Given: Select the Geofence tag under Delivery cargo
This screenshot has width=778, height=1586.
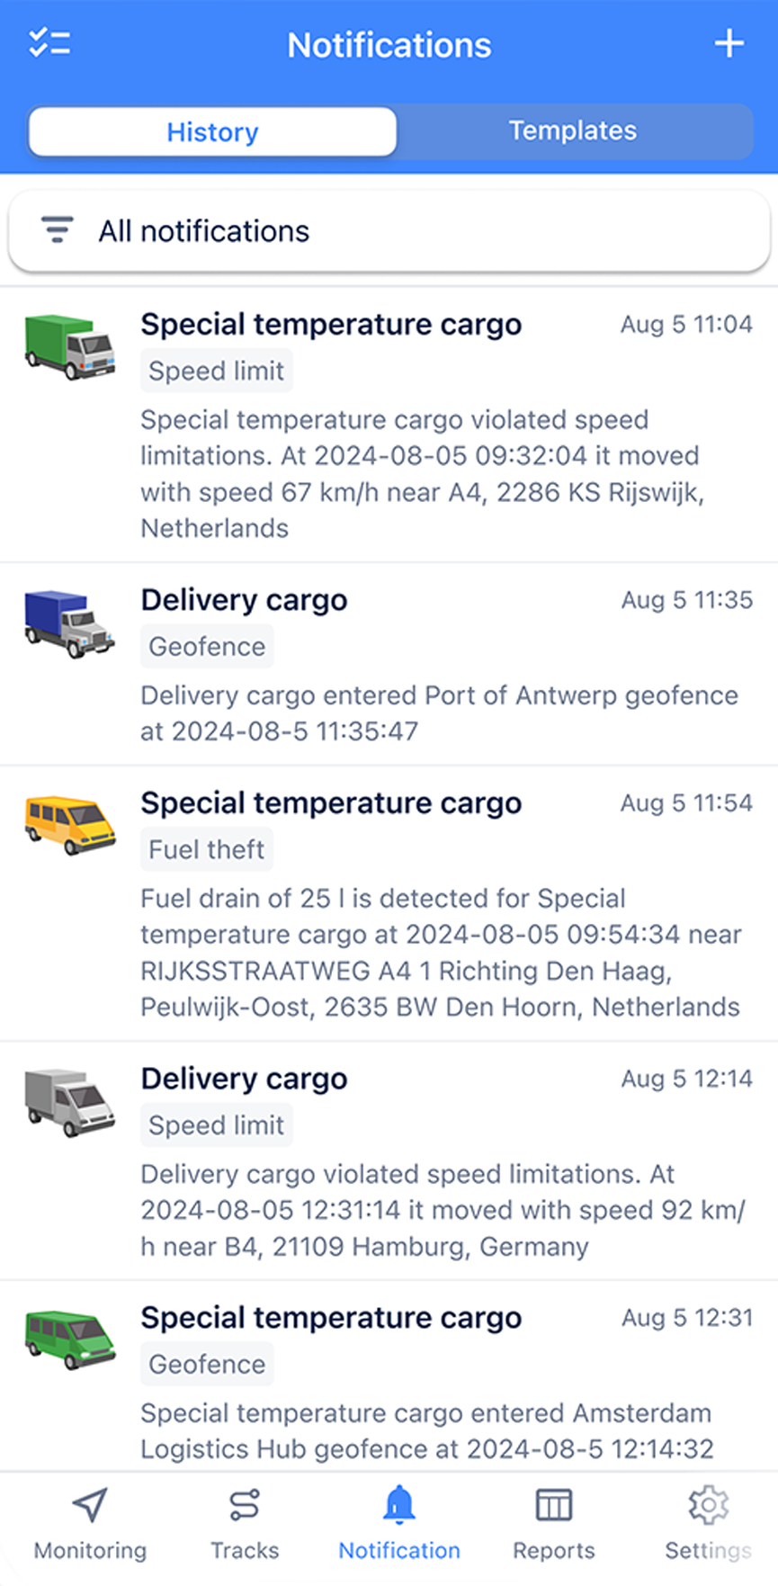Looking at the screenshot, I should pyautogui.click(x=207, y=647).
